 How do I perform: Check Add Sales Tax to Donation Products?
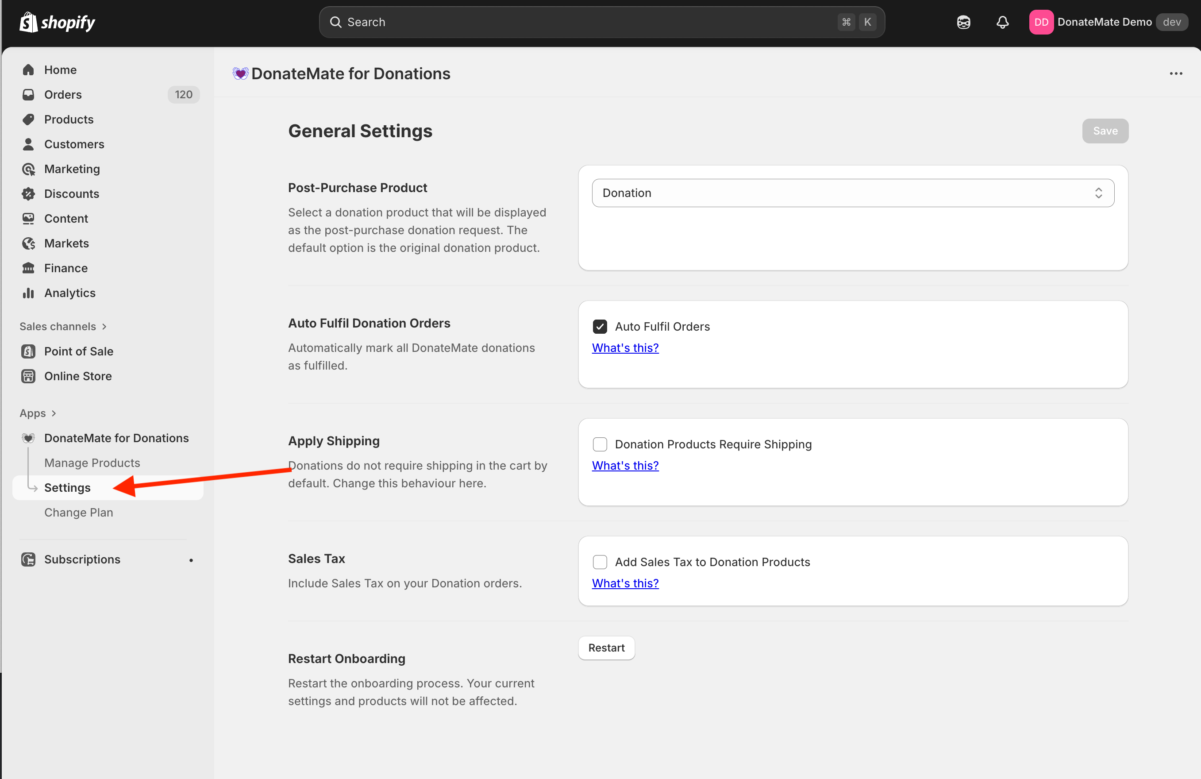pos(600,562)
